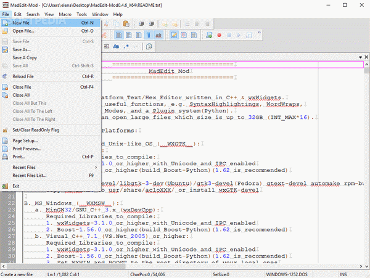The image size is (370, 278).
Task: Click Close All in the File menu
Action: click(21, 95)
